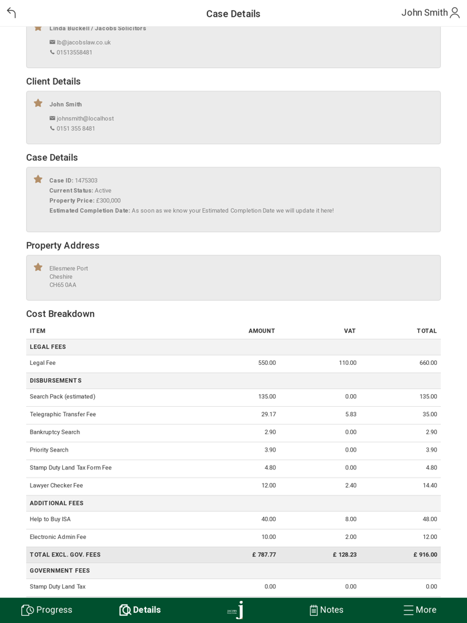Tap the star icon beside Case ID
Screen dimensions: 467x623
[x=38, y=179]
